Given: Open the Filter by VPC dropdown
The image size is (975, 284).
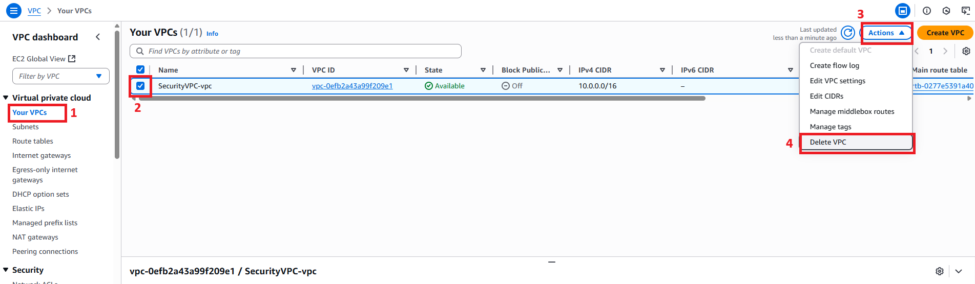Looking at the screenshot, I should tap(61, 76).
